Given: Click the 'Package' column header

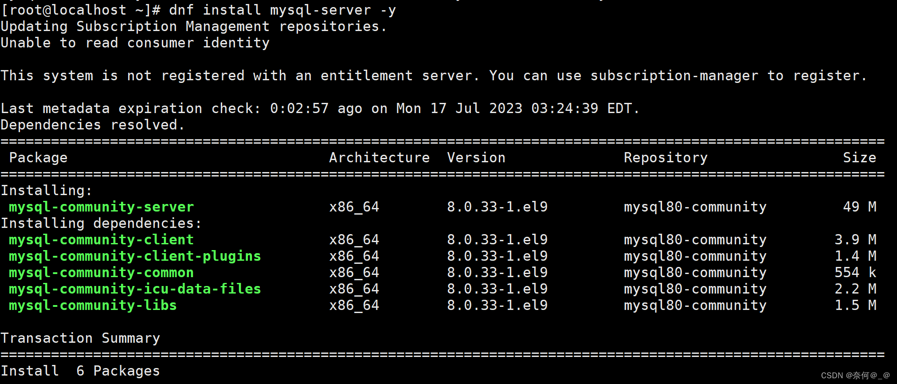Looking at the screenshot, I should coord(38,158).
